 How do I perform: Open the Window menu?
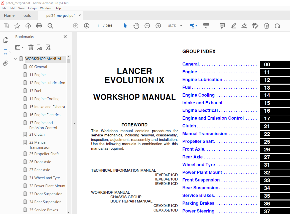click(x=46, y=8)
